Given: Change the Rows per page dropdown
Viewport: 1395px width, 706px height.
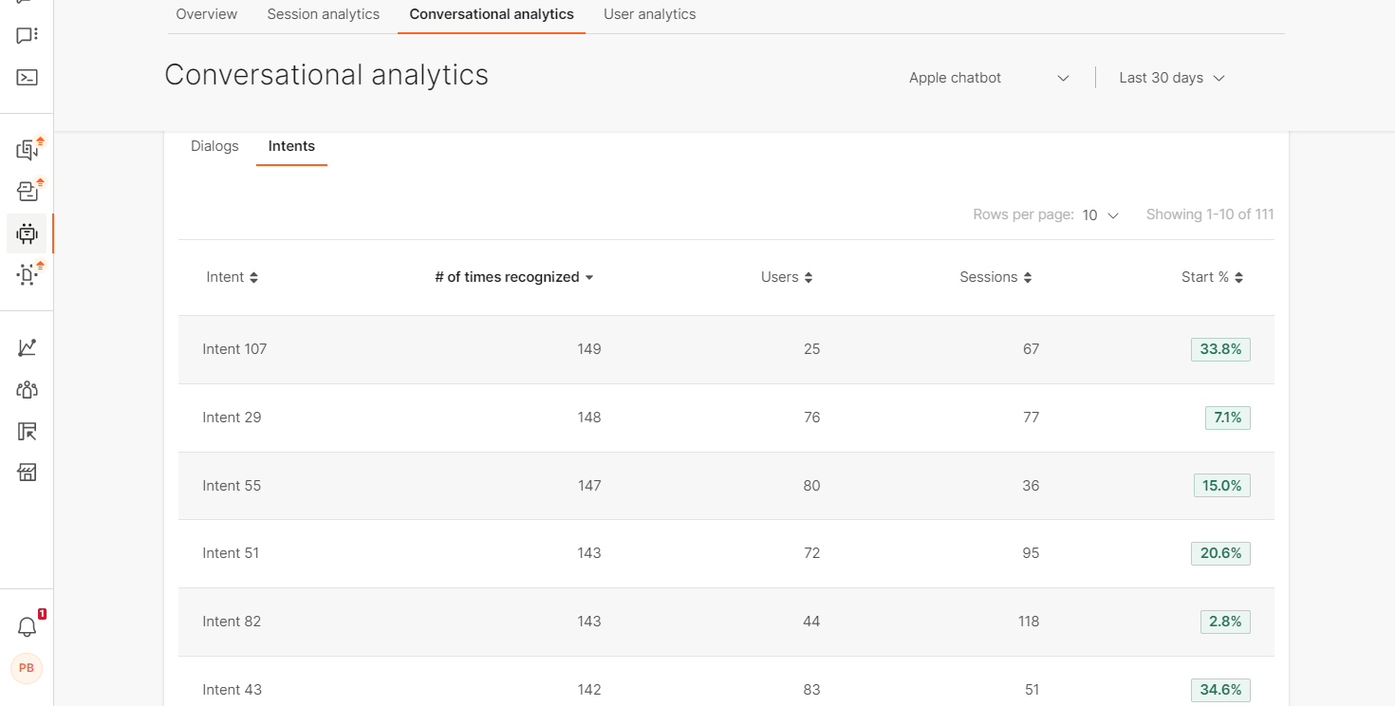Looking at the screenshot, I should pos(1100,215).
